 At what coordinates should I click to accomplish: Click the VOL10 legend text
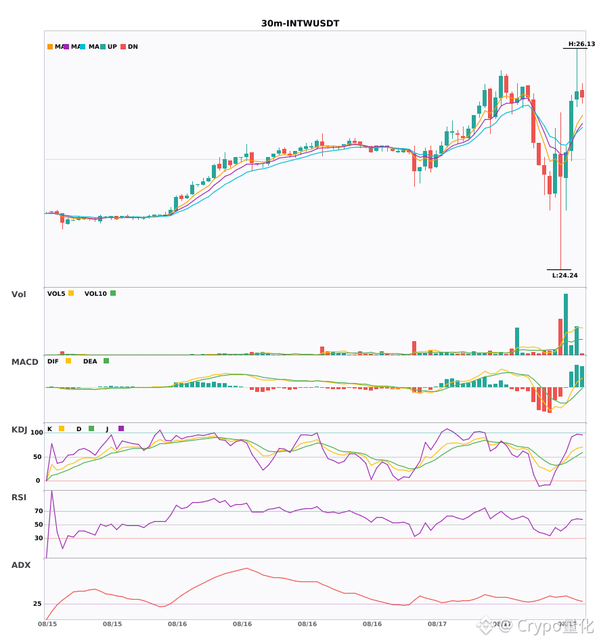click(95, 294)
